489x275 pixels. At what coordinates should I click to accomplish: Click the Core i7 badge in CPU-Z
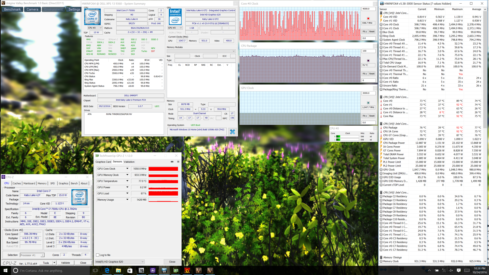point(79,197)
